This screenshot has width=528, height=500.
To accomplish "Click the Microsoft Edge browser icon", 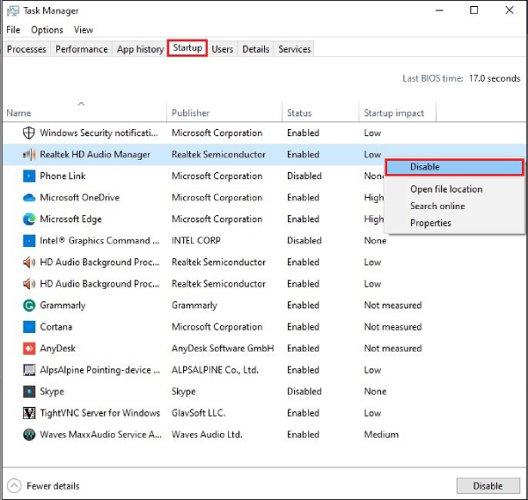I will pos(26,220).
